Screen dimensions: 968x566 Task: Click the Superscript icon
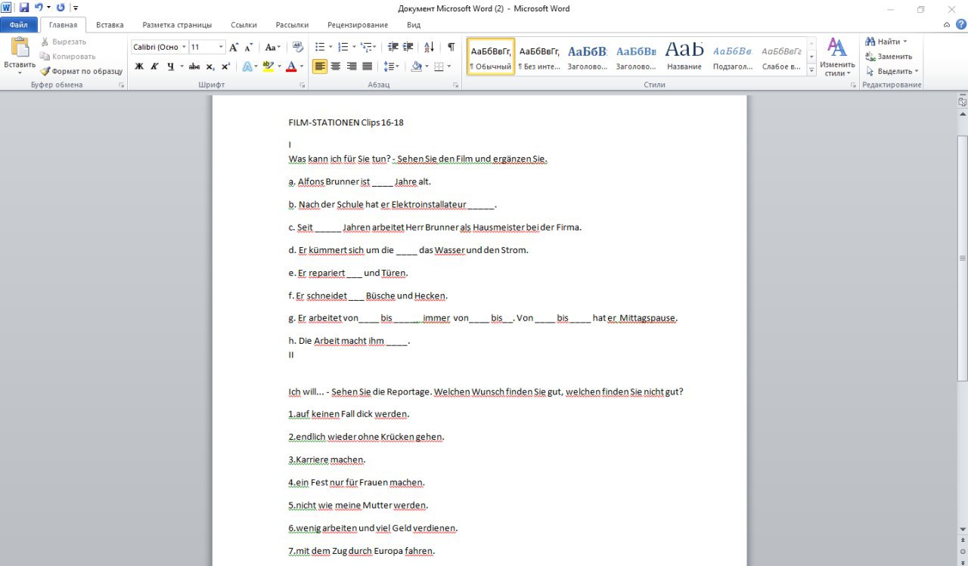coord(225,66)
